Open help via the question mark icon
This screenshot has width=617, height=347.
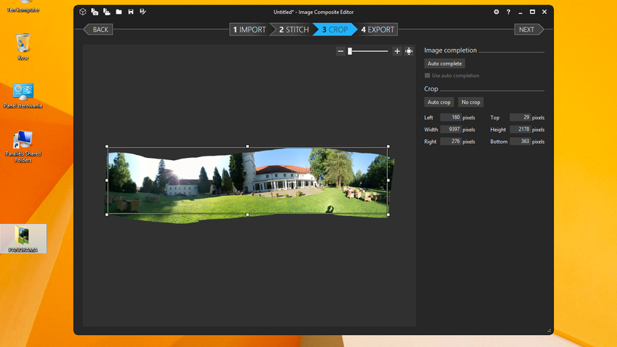[x=509, y=12]
